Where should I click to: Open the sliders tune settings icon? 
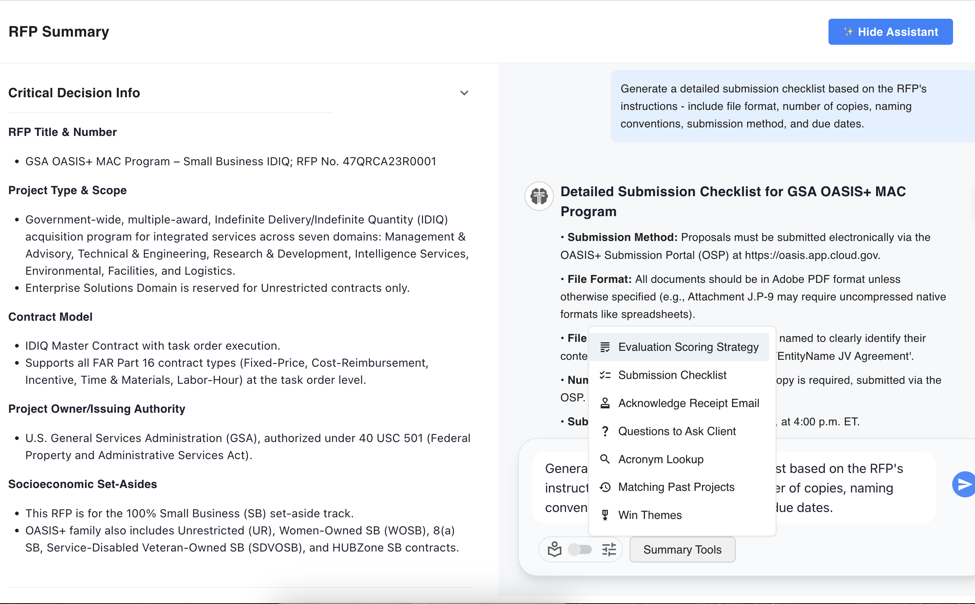pyautogui.click(x=609, y=549)
